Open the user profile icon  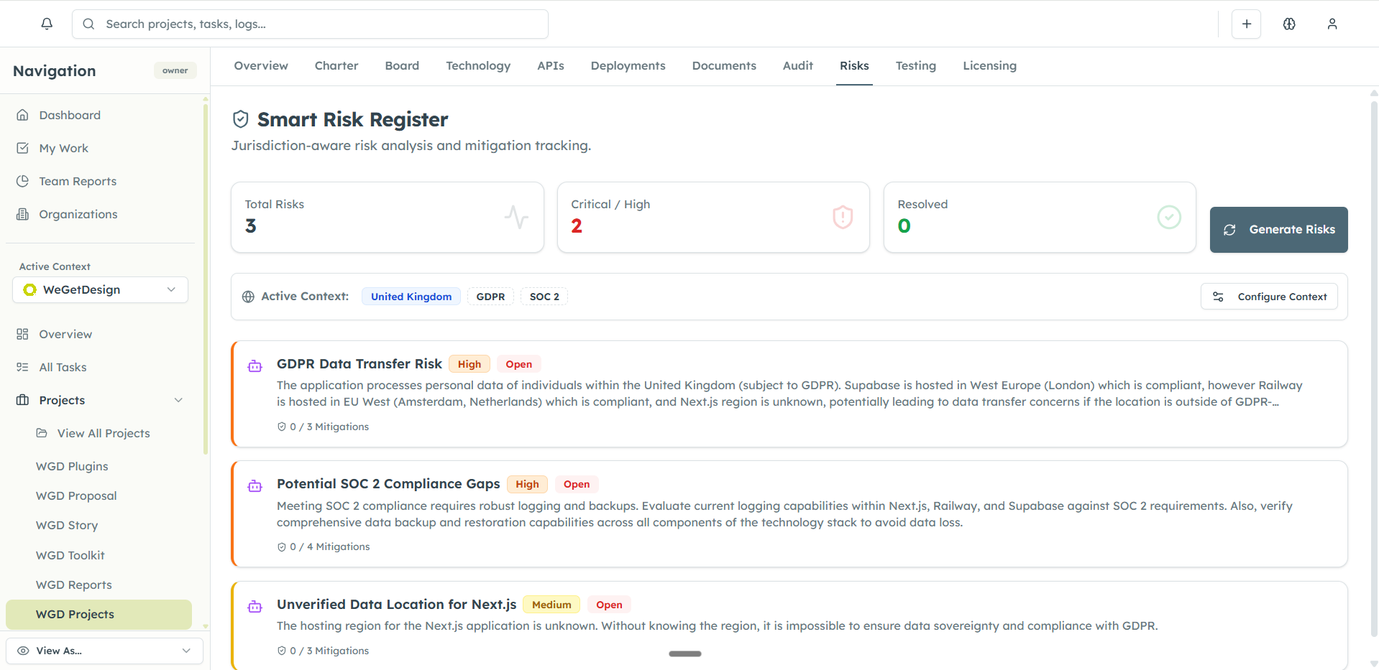[1332, 24]
